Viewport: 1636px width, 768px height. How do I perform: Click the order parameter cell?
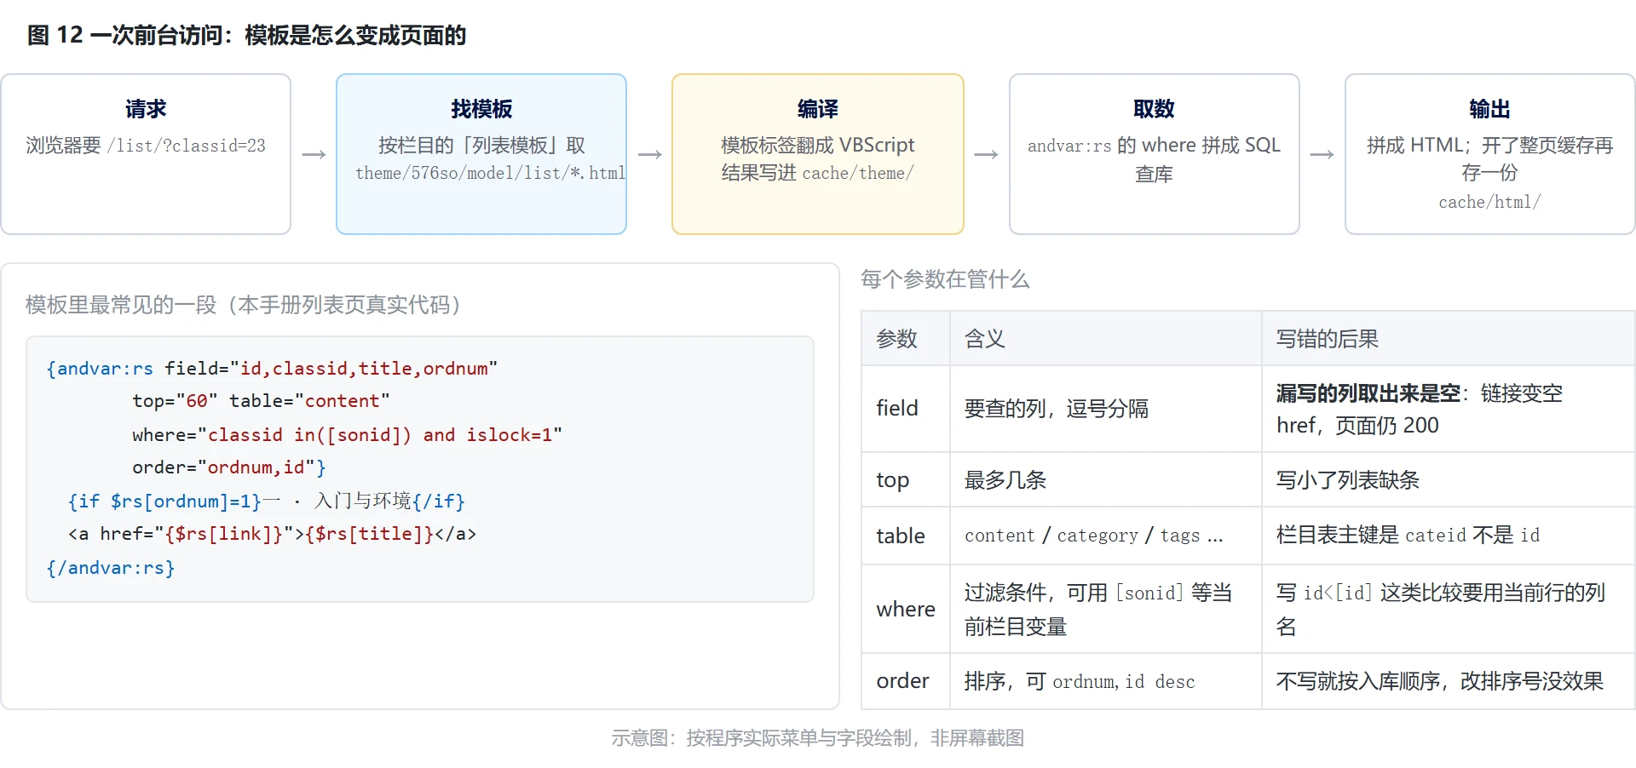click(x=906, y=681)
